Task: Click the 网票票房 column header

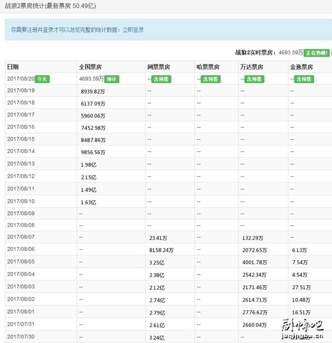Action: (159, 67)
